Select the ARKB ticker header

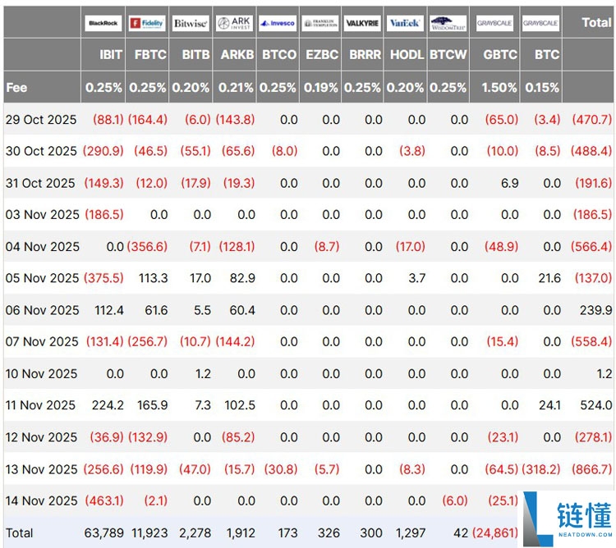(x=237, y=54)
